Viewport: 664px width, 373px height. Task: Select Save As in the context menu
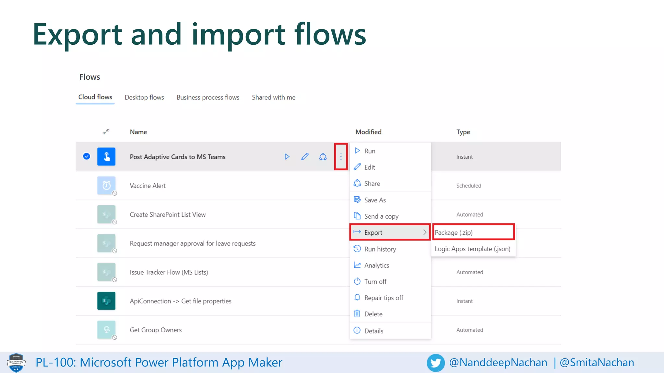(390, 200)
